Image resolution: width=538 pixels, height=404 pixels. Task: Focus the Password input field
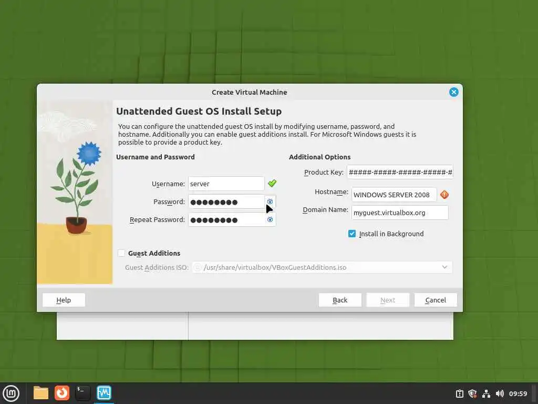pyautogui.click(x=226, y=201)
